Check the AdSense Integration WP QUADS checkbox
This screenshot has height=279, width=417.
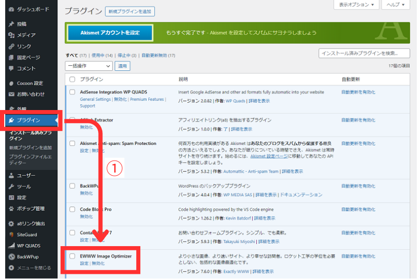tap(72, 92)
